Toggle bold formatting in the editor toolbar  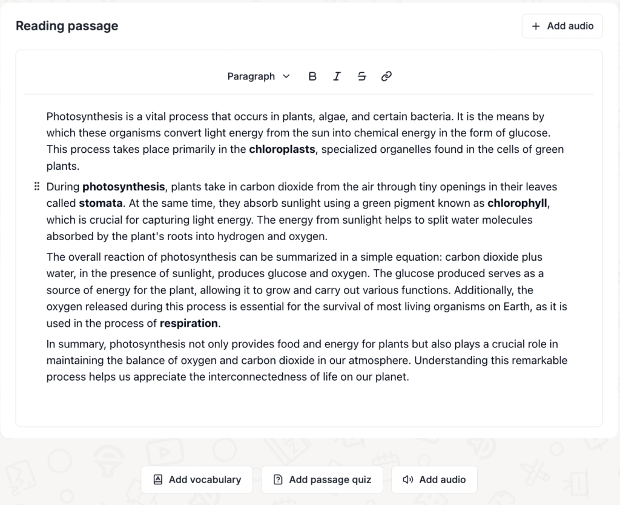click(x=312, y=76)
